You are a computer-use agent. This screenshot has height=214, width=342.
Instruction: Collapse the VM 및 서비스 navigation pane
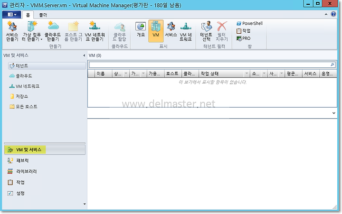pyautogui.click(x=84, y=56)
